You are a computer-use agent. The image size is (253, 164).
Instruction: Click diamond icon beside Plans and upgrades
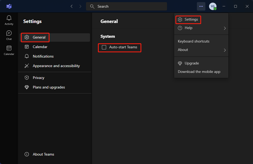pyautogui.click(x=27, y=87)
